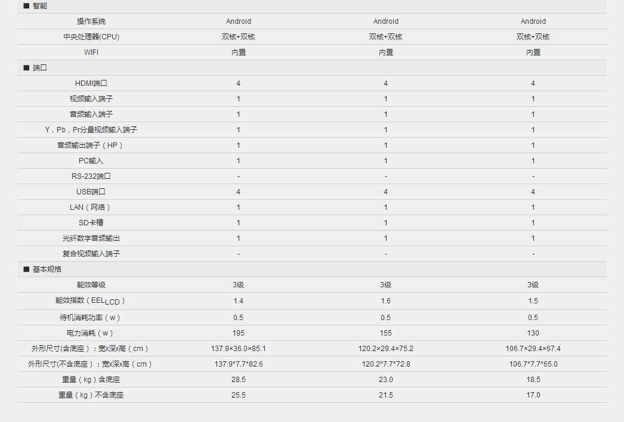Select the 能效等级 row label

91,285
